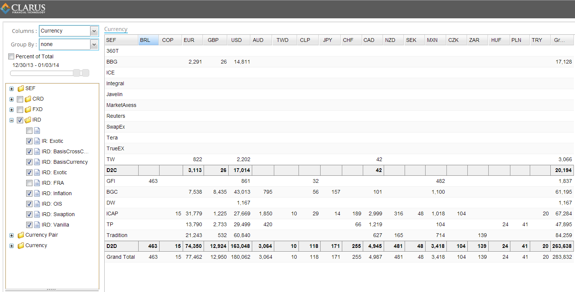Click the document icon beside IRD: Vanilla
575x292 pixels.
[x=37, y=225]
